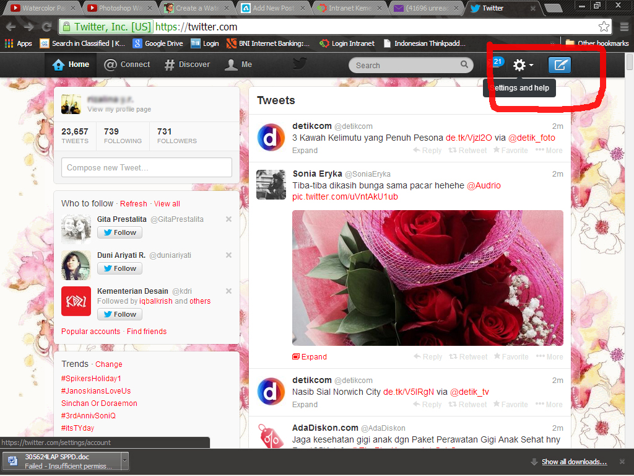This screenshot has width=634, height=476.
Task: Click Gita Prestalita's profile picture
Action: (x=76, y=229)
